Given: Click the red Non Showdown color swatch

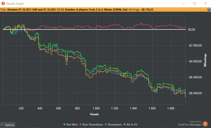Looking at the screenshot, I should pos(80,124).
